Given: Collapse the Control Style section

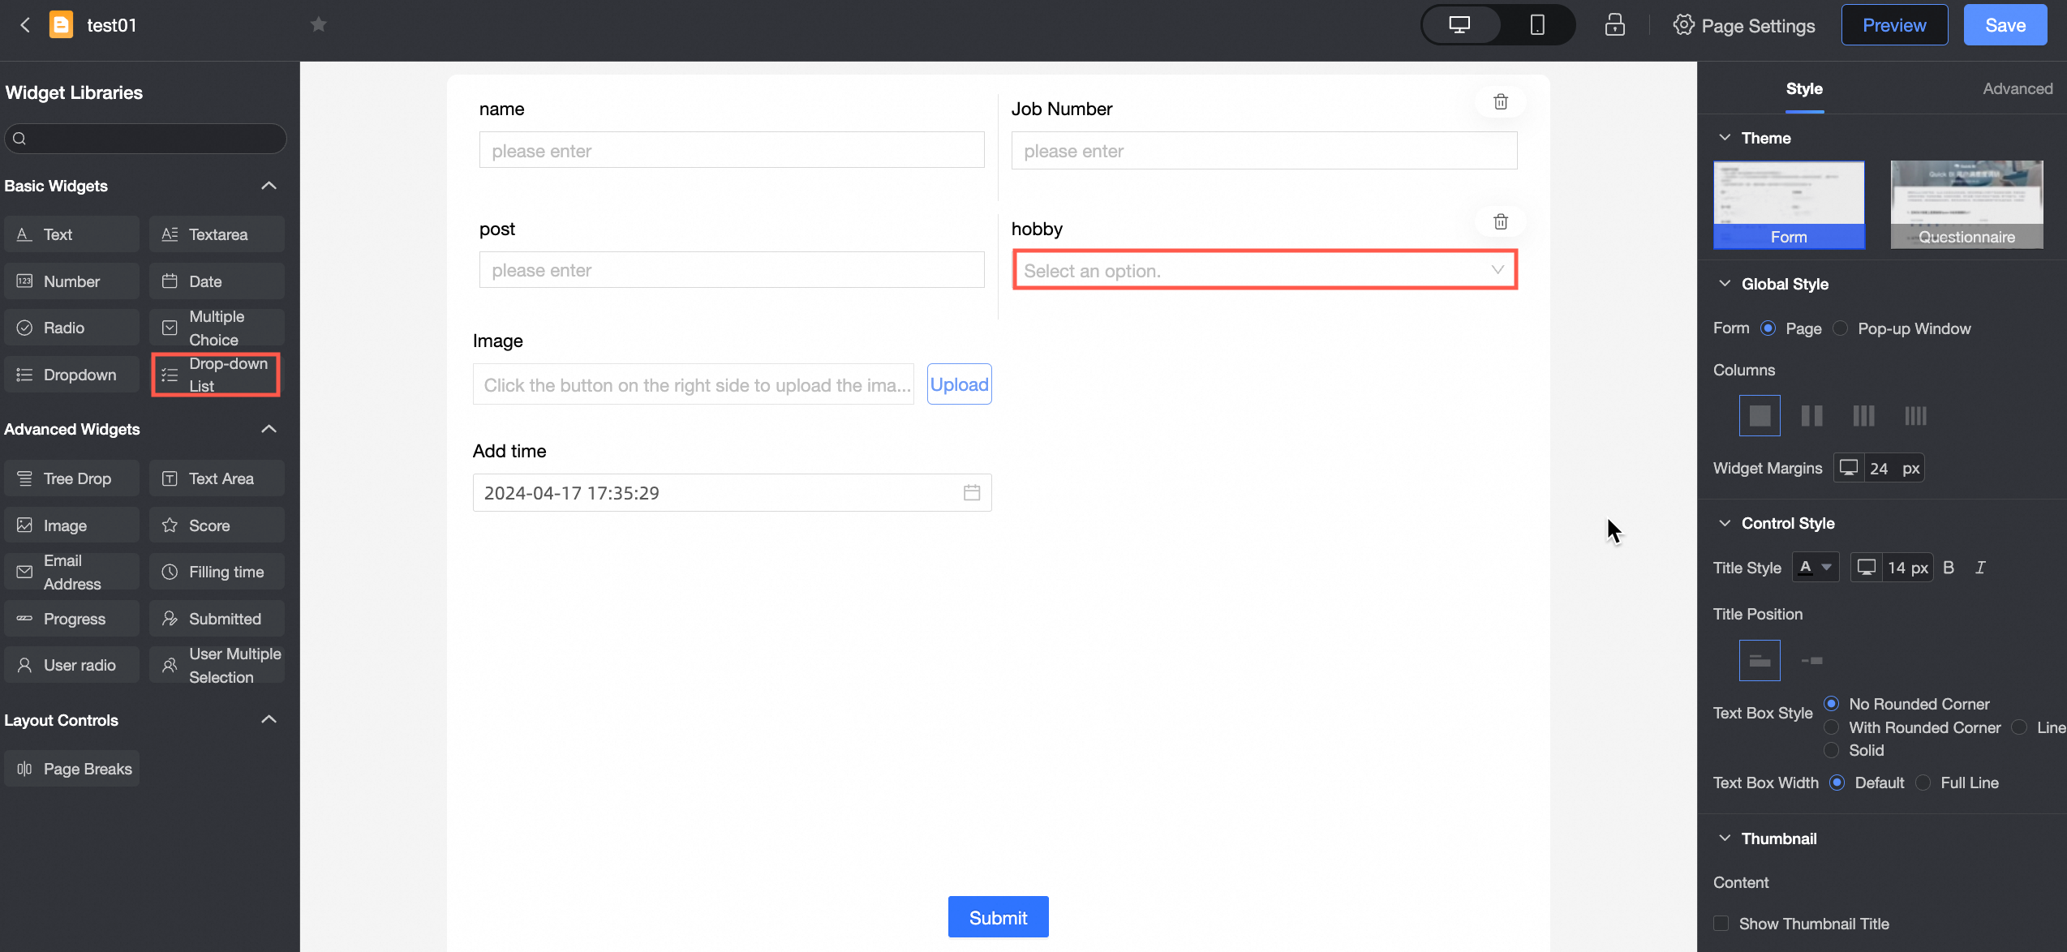Looking at the screenshot, I should tap(1725, 522).
